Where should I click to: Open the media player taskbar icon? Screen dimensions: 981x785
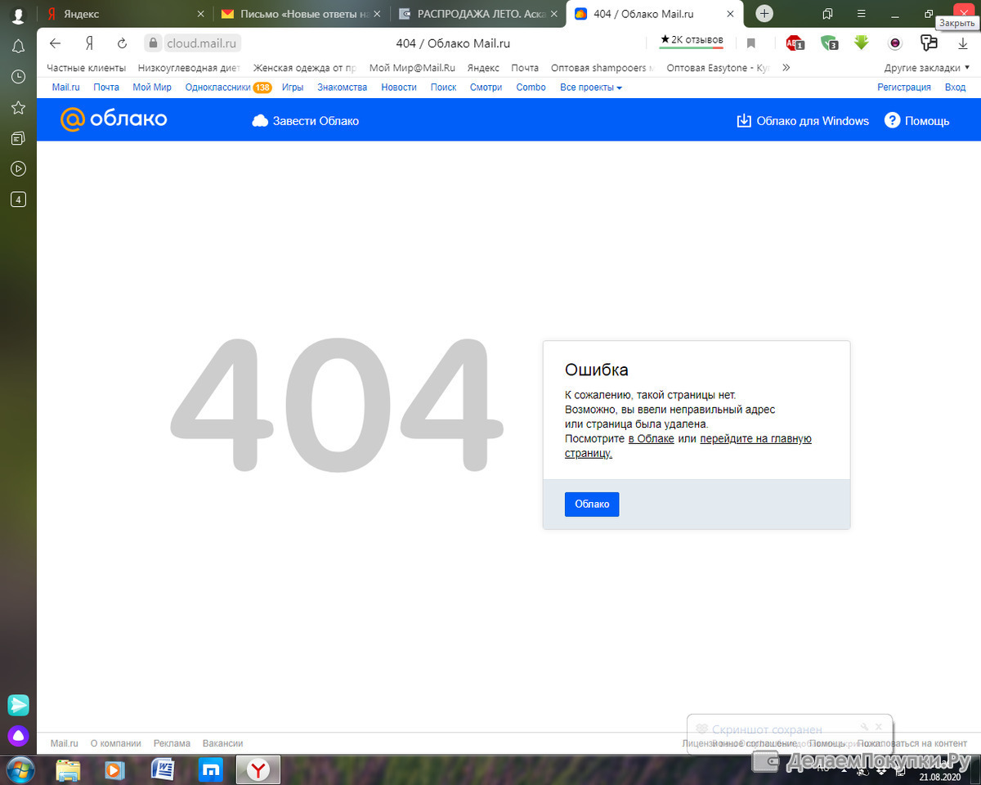click(114, 769)
